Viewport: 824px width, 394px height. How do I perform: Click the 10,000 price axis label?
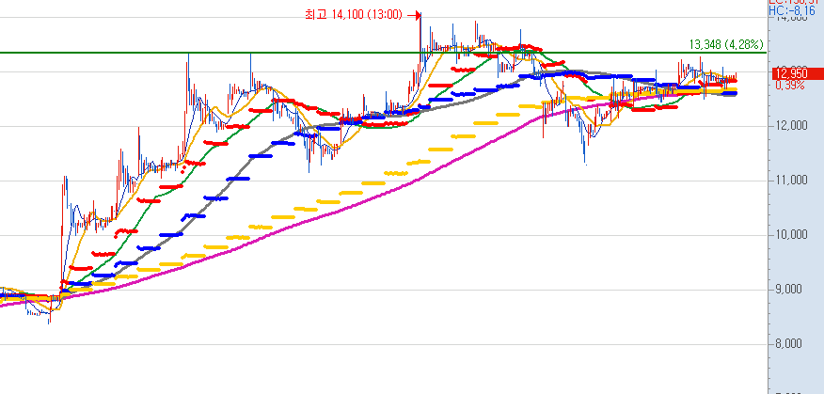pos(790,234)
